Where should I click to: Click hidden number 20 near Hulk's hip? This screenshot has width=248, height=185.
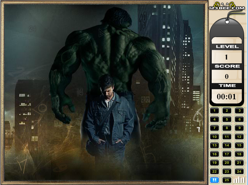point(145,100)
